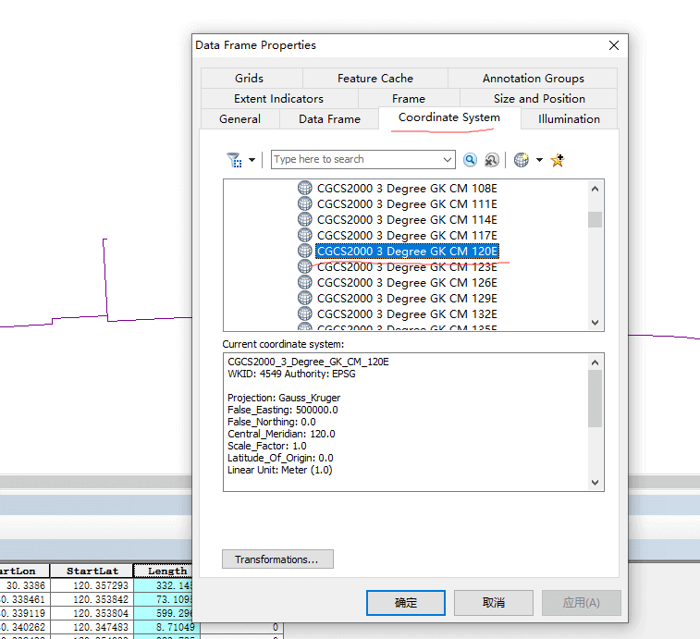This screenshot has height=639, width=700.
Task: Select CGCS2000 3 Degree GK CM 117E
Action: click(407, 236)
